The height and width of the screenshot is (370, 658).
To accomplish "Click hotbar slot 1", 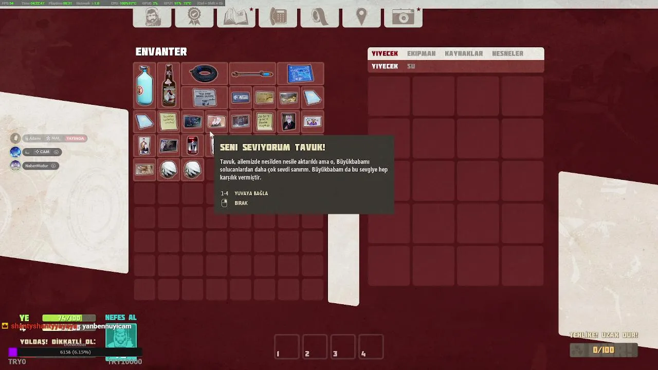I will pyautogui.click(x=287, y=347).
